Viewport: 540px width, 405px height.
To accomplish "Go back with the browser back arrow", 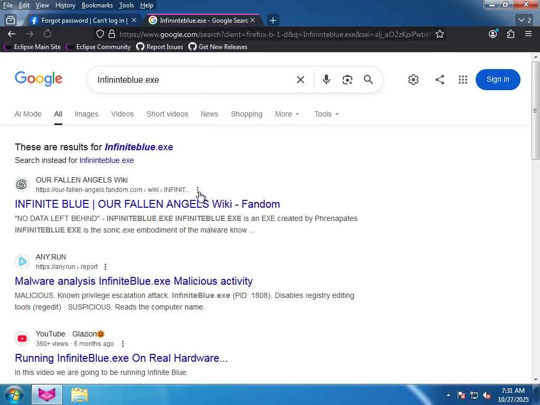I will tap(12, 34).
